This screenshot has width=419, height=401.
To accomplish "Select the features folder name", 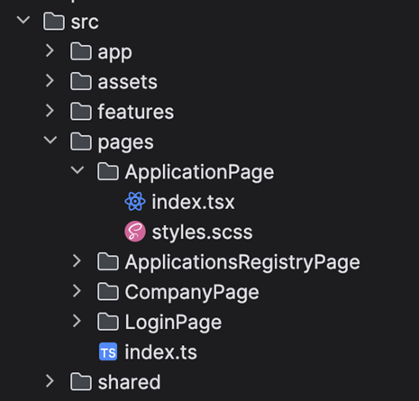I will (x=136, y=112).
